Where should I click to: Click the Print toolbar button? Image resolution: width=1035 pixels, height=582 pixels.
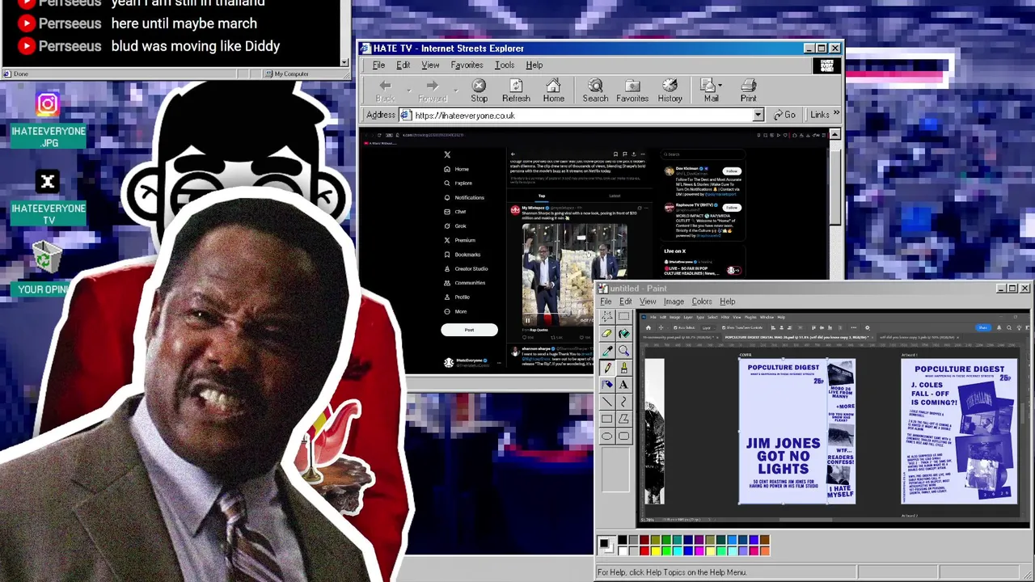[748, 90]
